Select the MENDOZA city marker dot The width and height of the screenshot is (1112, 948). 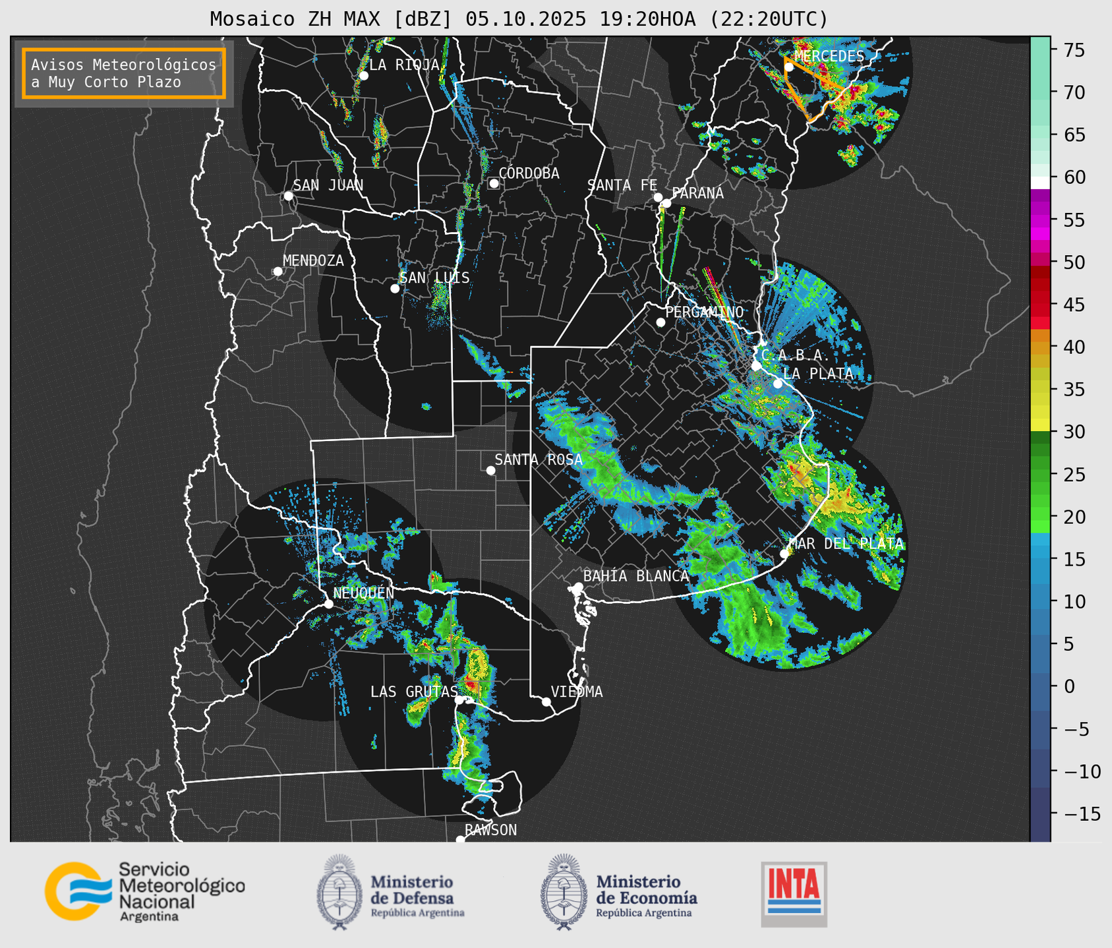click(278, 272)
